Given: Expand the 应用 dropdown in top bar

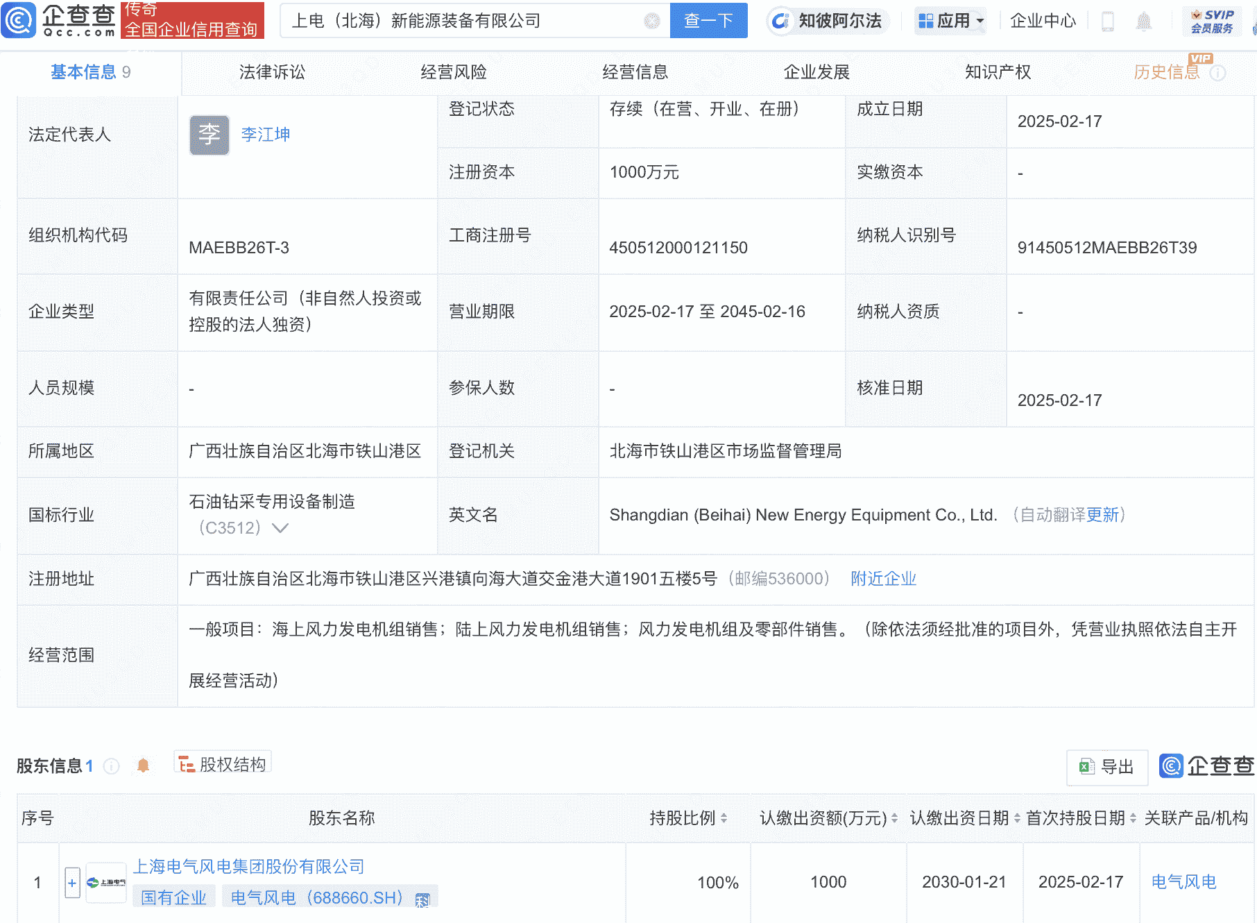Looking at the screenshot, I should 950,21.
